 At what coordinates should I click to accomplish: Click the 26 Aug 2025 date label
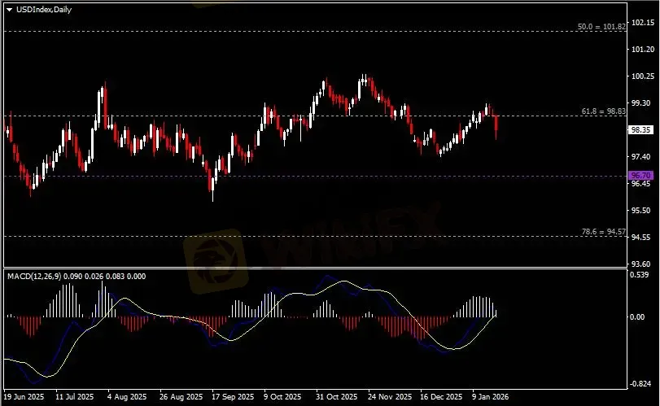point(181,397)
